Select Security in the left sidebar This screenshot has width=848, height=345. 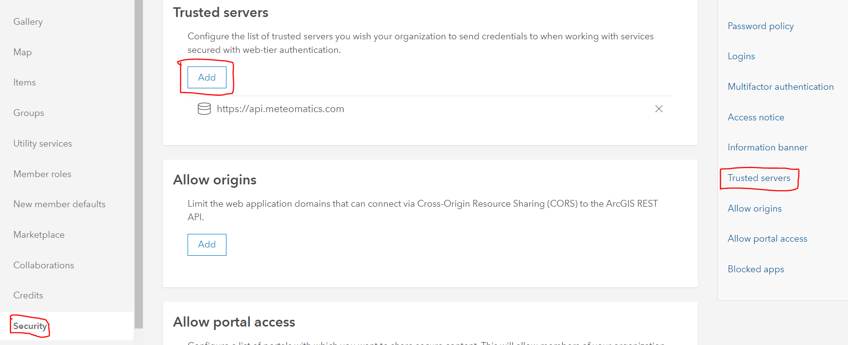[x=30, y=326]
